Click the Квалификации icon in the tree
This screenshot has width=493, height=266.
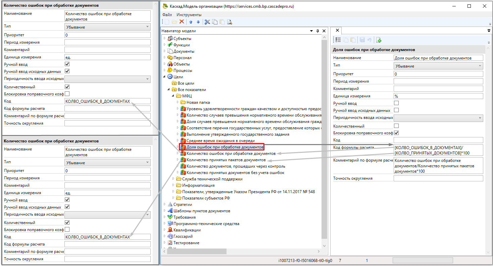(170, 230)
